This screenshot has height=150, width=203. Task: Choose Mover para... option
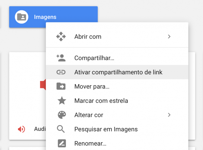point(117,86)
